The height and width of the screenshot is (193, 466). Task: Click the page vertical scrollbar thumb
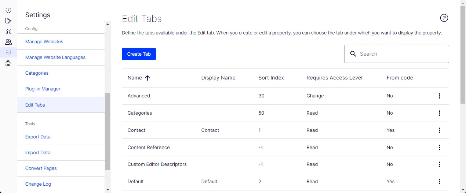tap(463, 55)
